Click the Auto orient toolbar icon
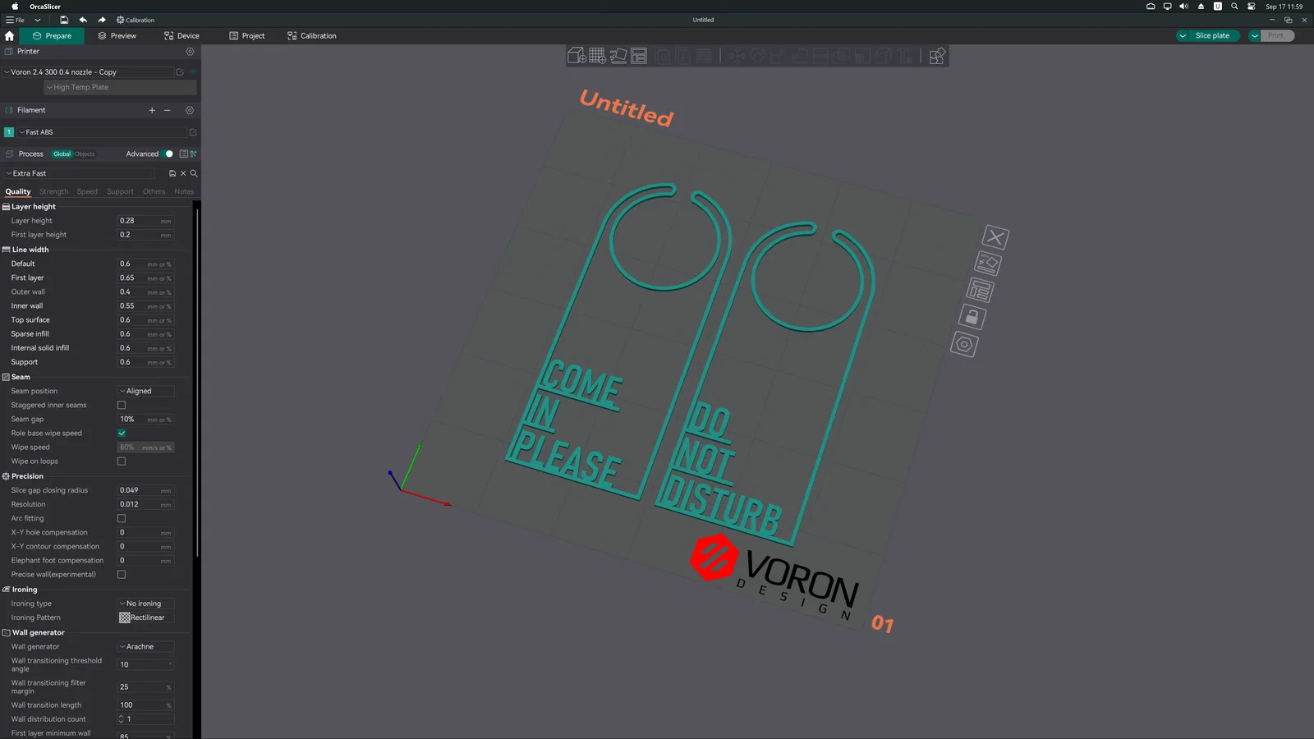1314x739 pixels. click(x=618, y=56)
